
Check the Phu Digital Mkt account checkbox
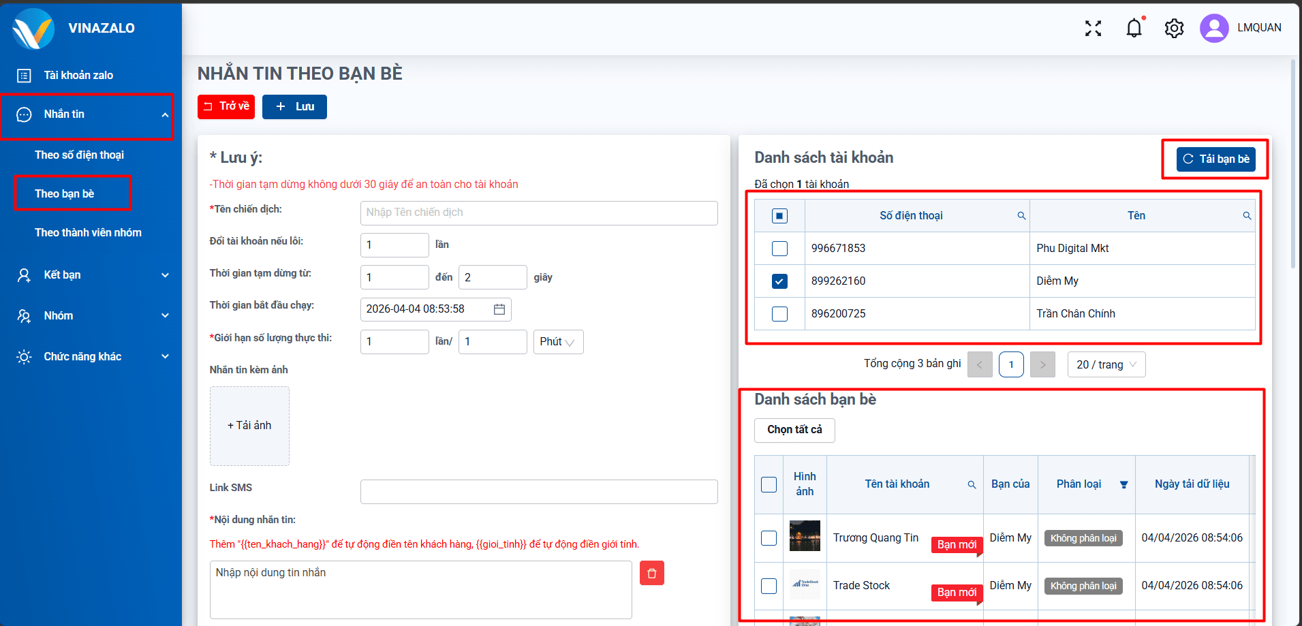coord(779,249)
